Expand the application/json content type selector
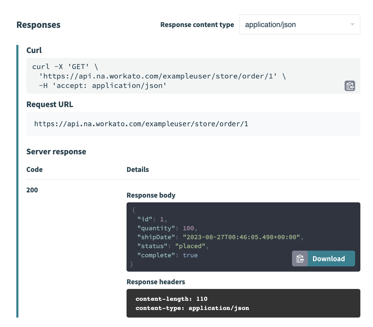This screenshot has width=373, height=327. click(300, 24)
